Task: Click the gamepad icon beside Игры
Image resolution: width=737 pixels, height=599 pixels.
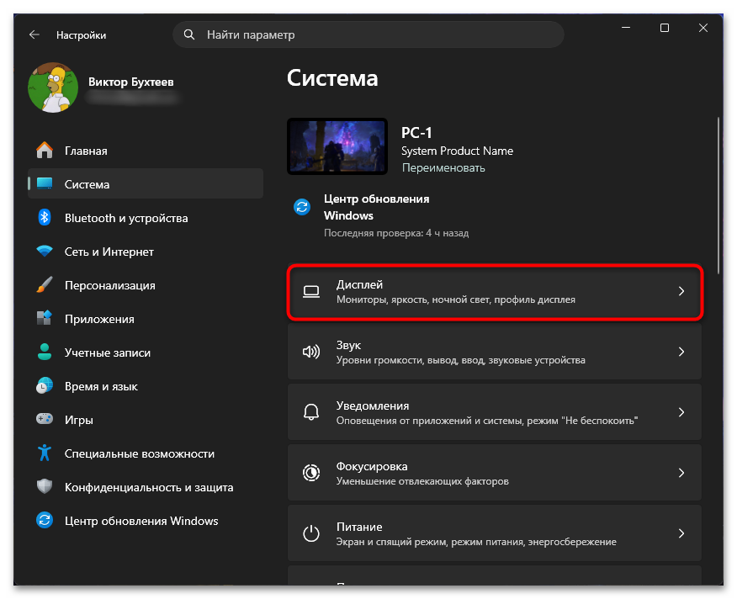Action: pyautogui.click(x=45, y=419)
